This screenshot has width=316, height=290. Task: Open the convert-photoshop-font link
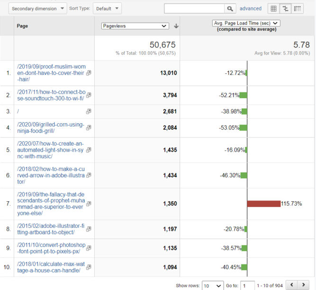click(51, 248)
